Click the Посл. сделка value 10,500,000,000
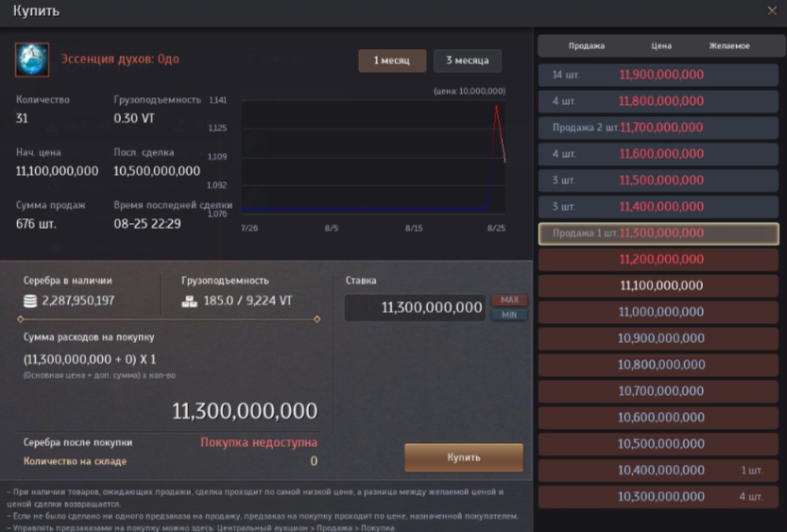The image size is (787, 532). [x=157, y=171]
